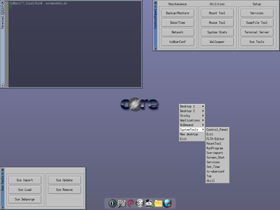280x210 pixels.
Task: Open the hard drive Mount Tool dock icon
Action: point(149,203)
